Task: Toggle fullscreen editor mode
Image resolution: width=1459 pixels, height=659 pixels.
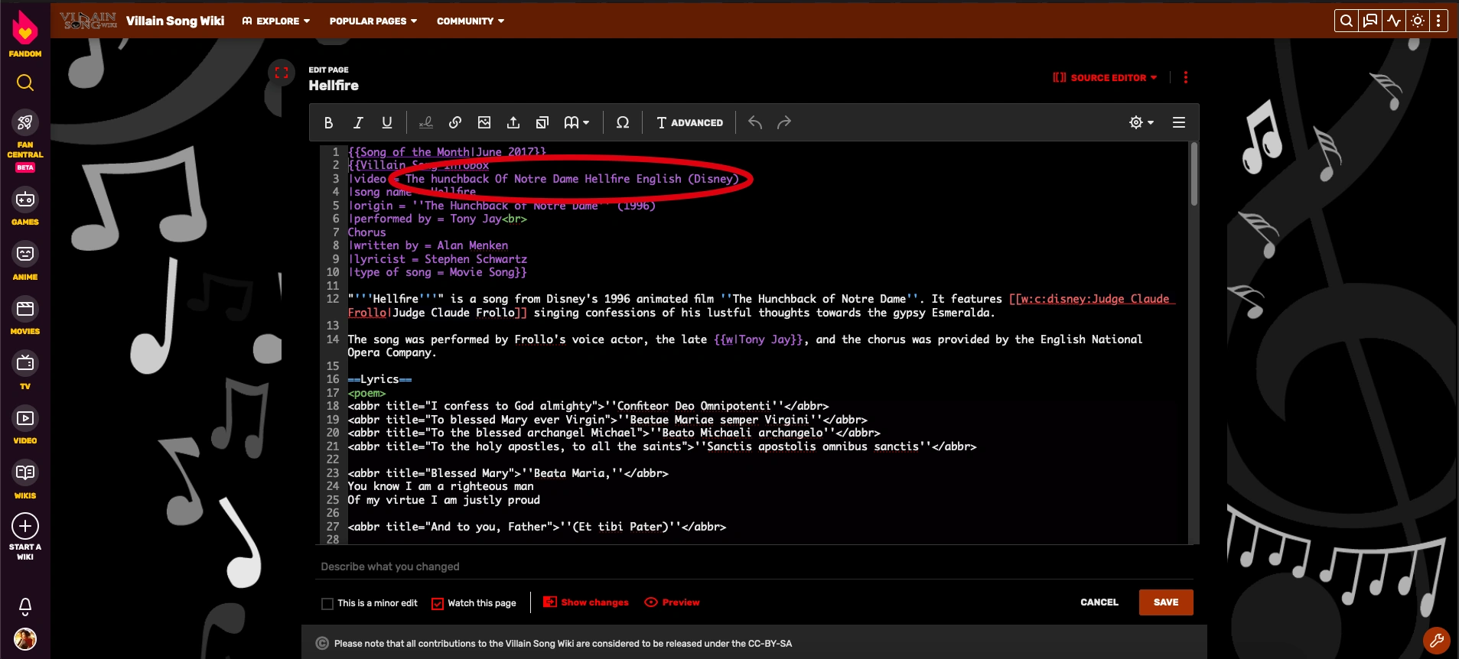Action: coord(282,73)
